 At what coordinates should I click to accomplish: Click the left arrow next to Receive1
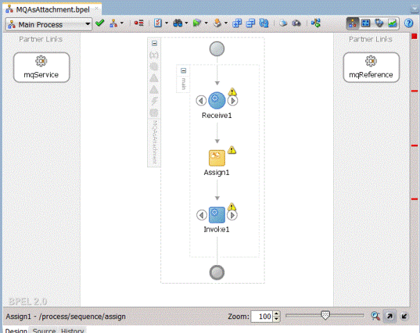point(201,101)
